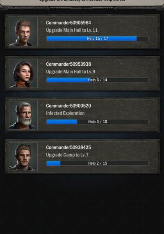164x234 pixels.
Task: Select the Commander50905964 name label
Action: [x=68, y=23]
